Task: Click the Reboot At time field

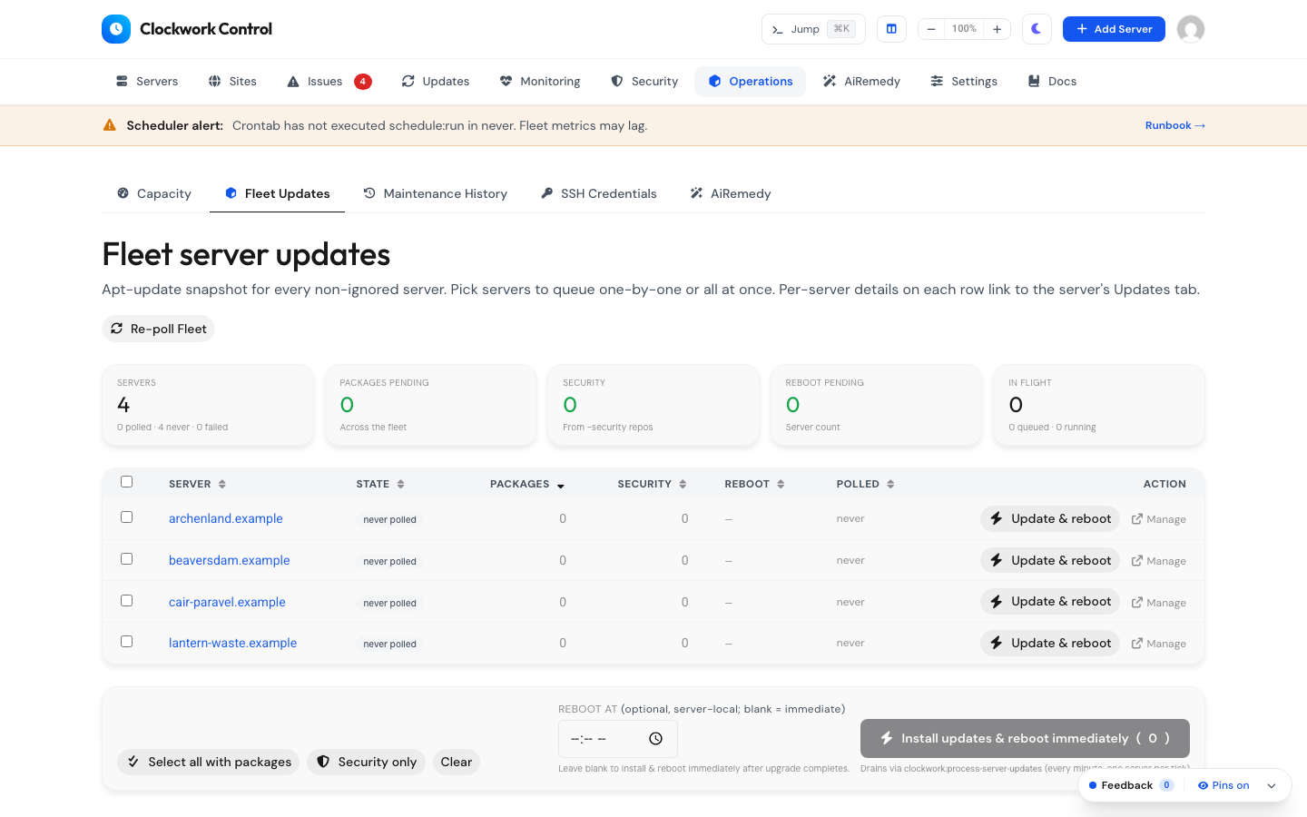Action: (x=618, y=739)
